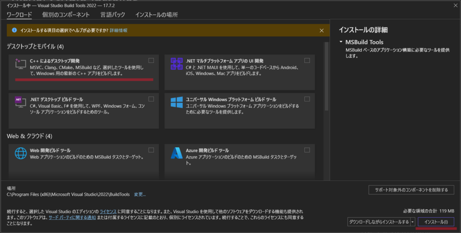This screenshot has width=461, height=233.
Task: Tick the ユニバーサル Windows プラットフォーム ビルド ツール checkbox
Action: click(307, 99)
